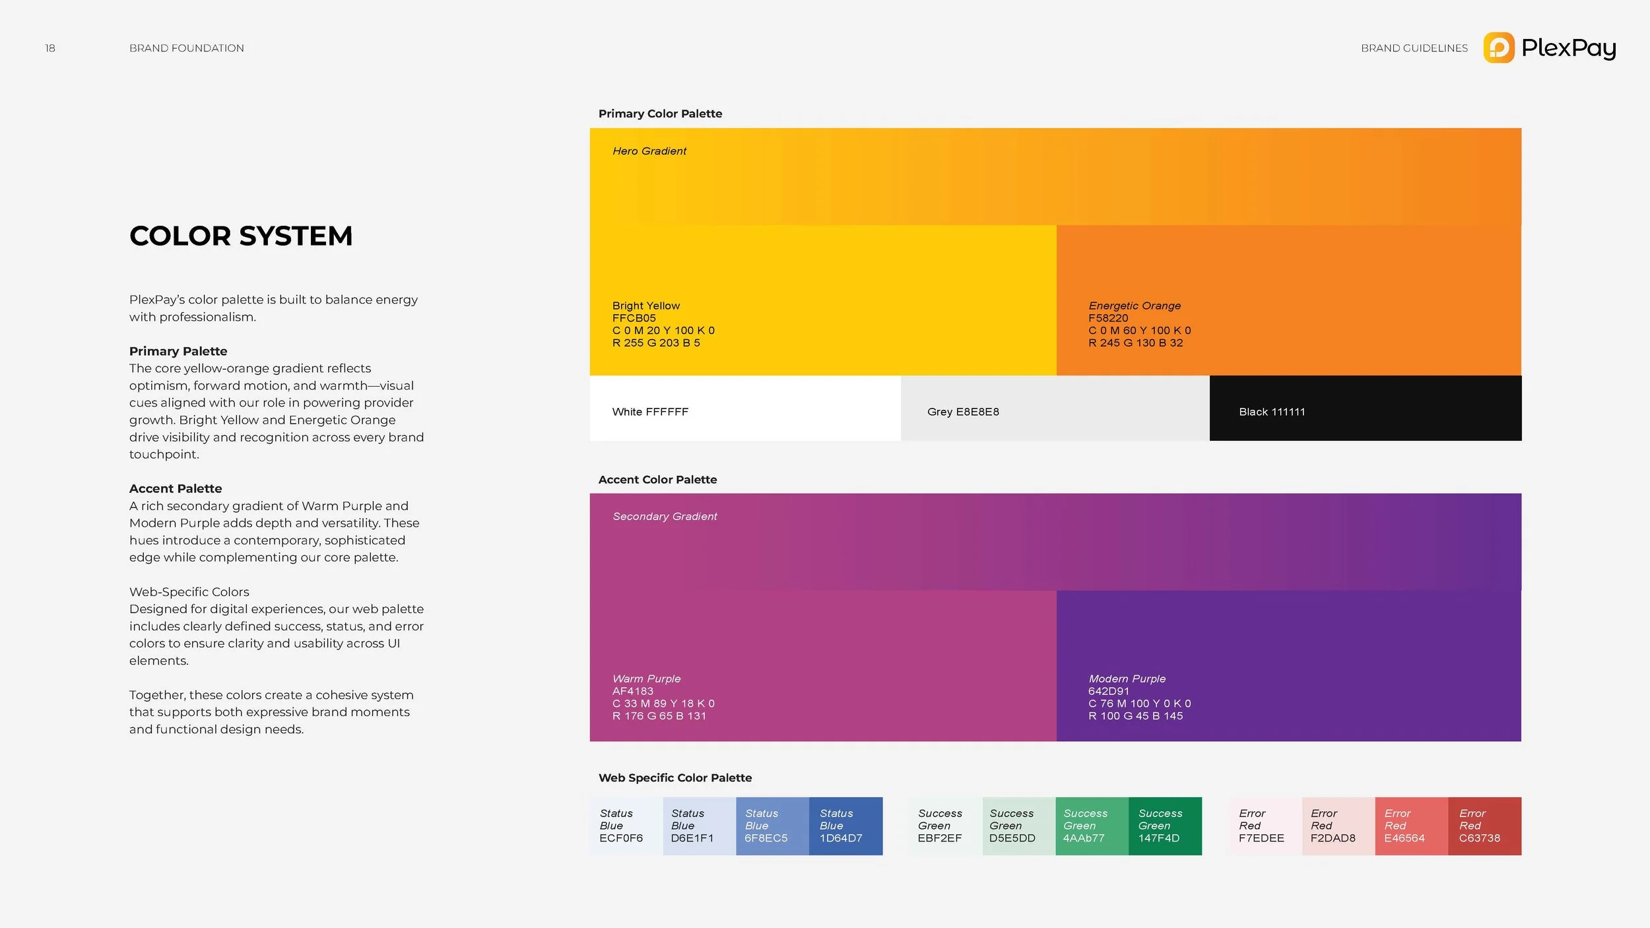Click the FFCB05 hex code

634,318
